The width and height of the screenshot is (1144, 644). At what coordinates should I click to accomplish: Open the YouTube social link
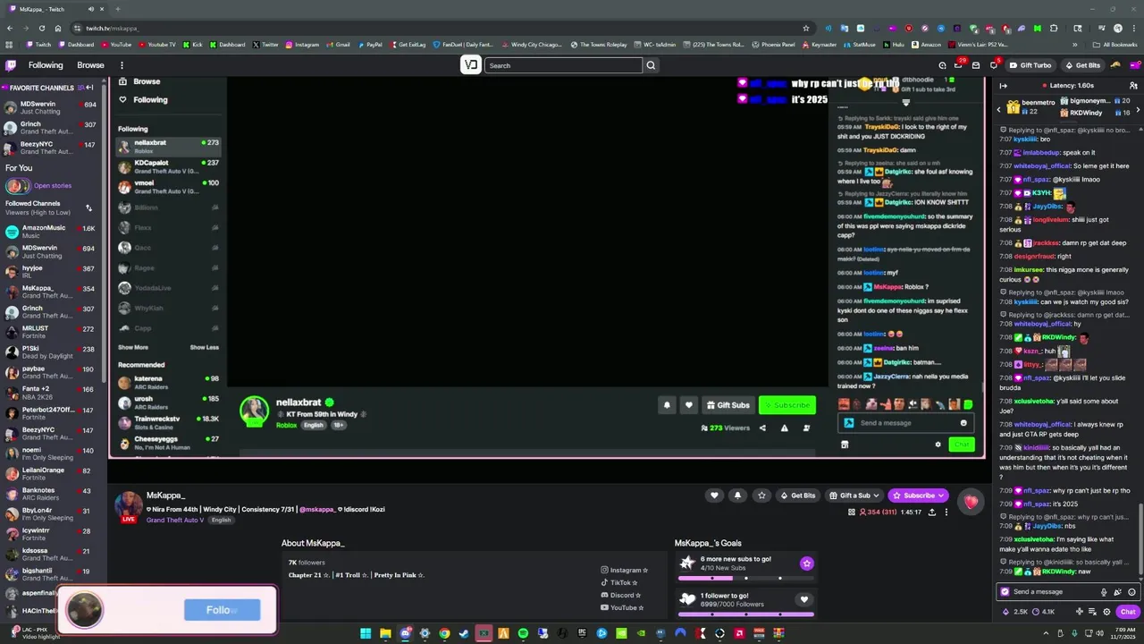click(x=623, y=607)
